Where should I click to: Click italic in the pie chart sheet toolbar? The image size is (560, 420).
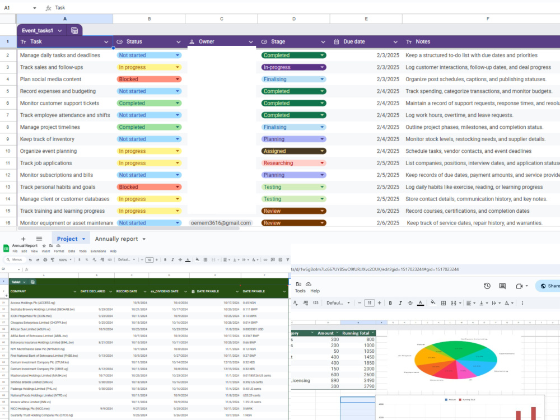(x=400, y=303)
